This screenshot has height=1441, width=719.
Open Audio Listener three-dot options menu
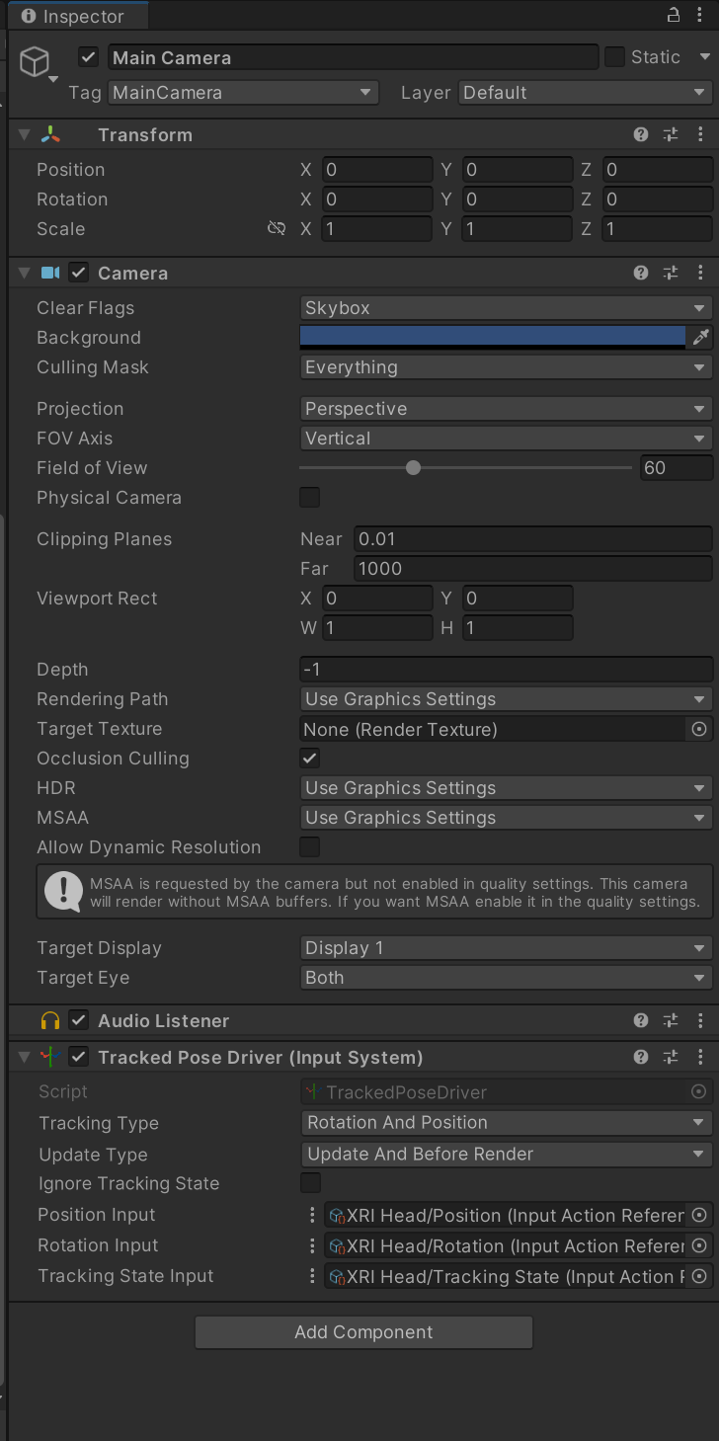tap(701, 1020)
